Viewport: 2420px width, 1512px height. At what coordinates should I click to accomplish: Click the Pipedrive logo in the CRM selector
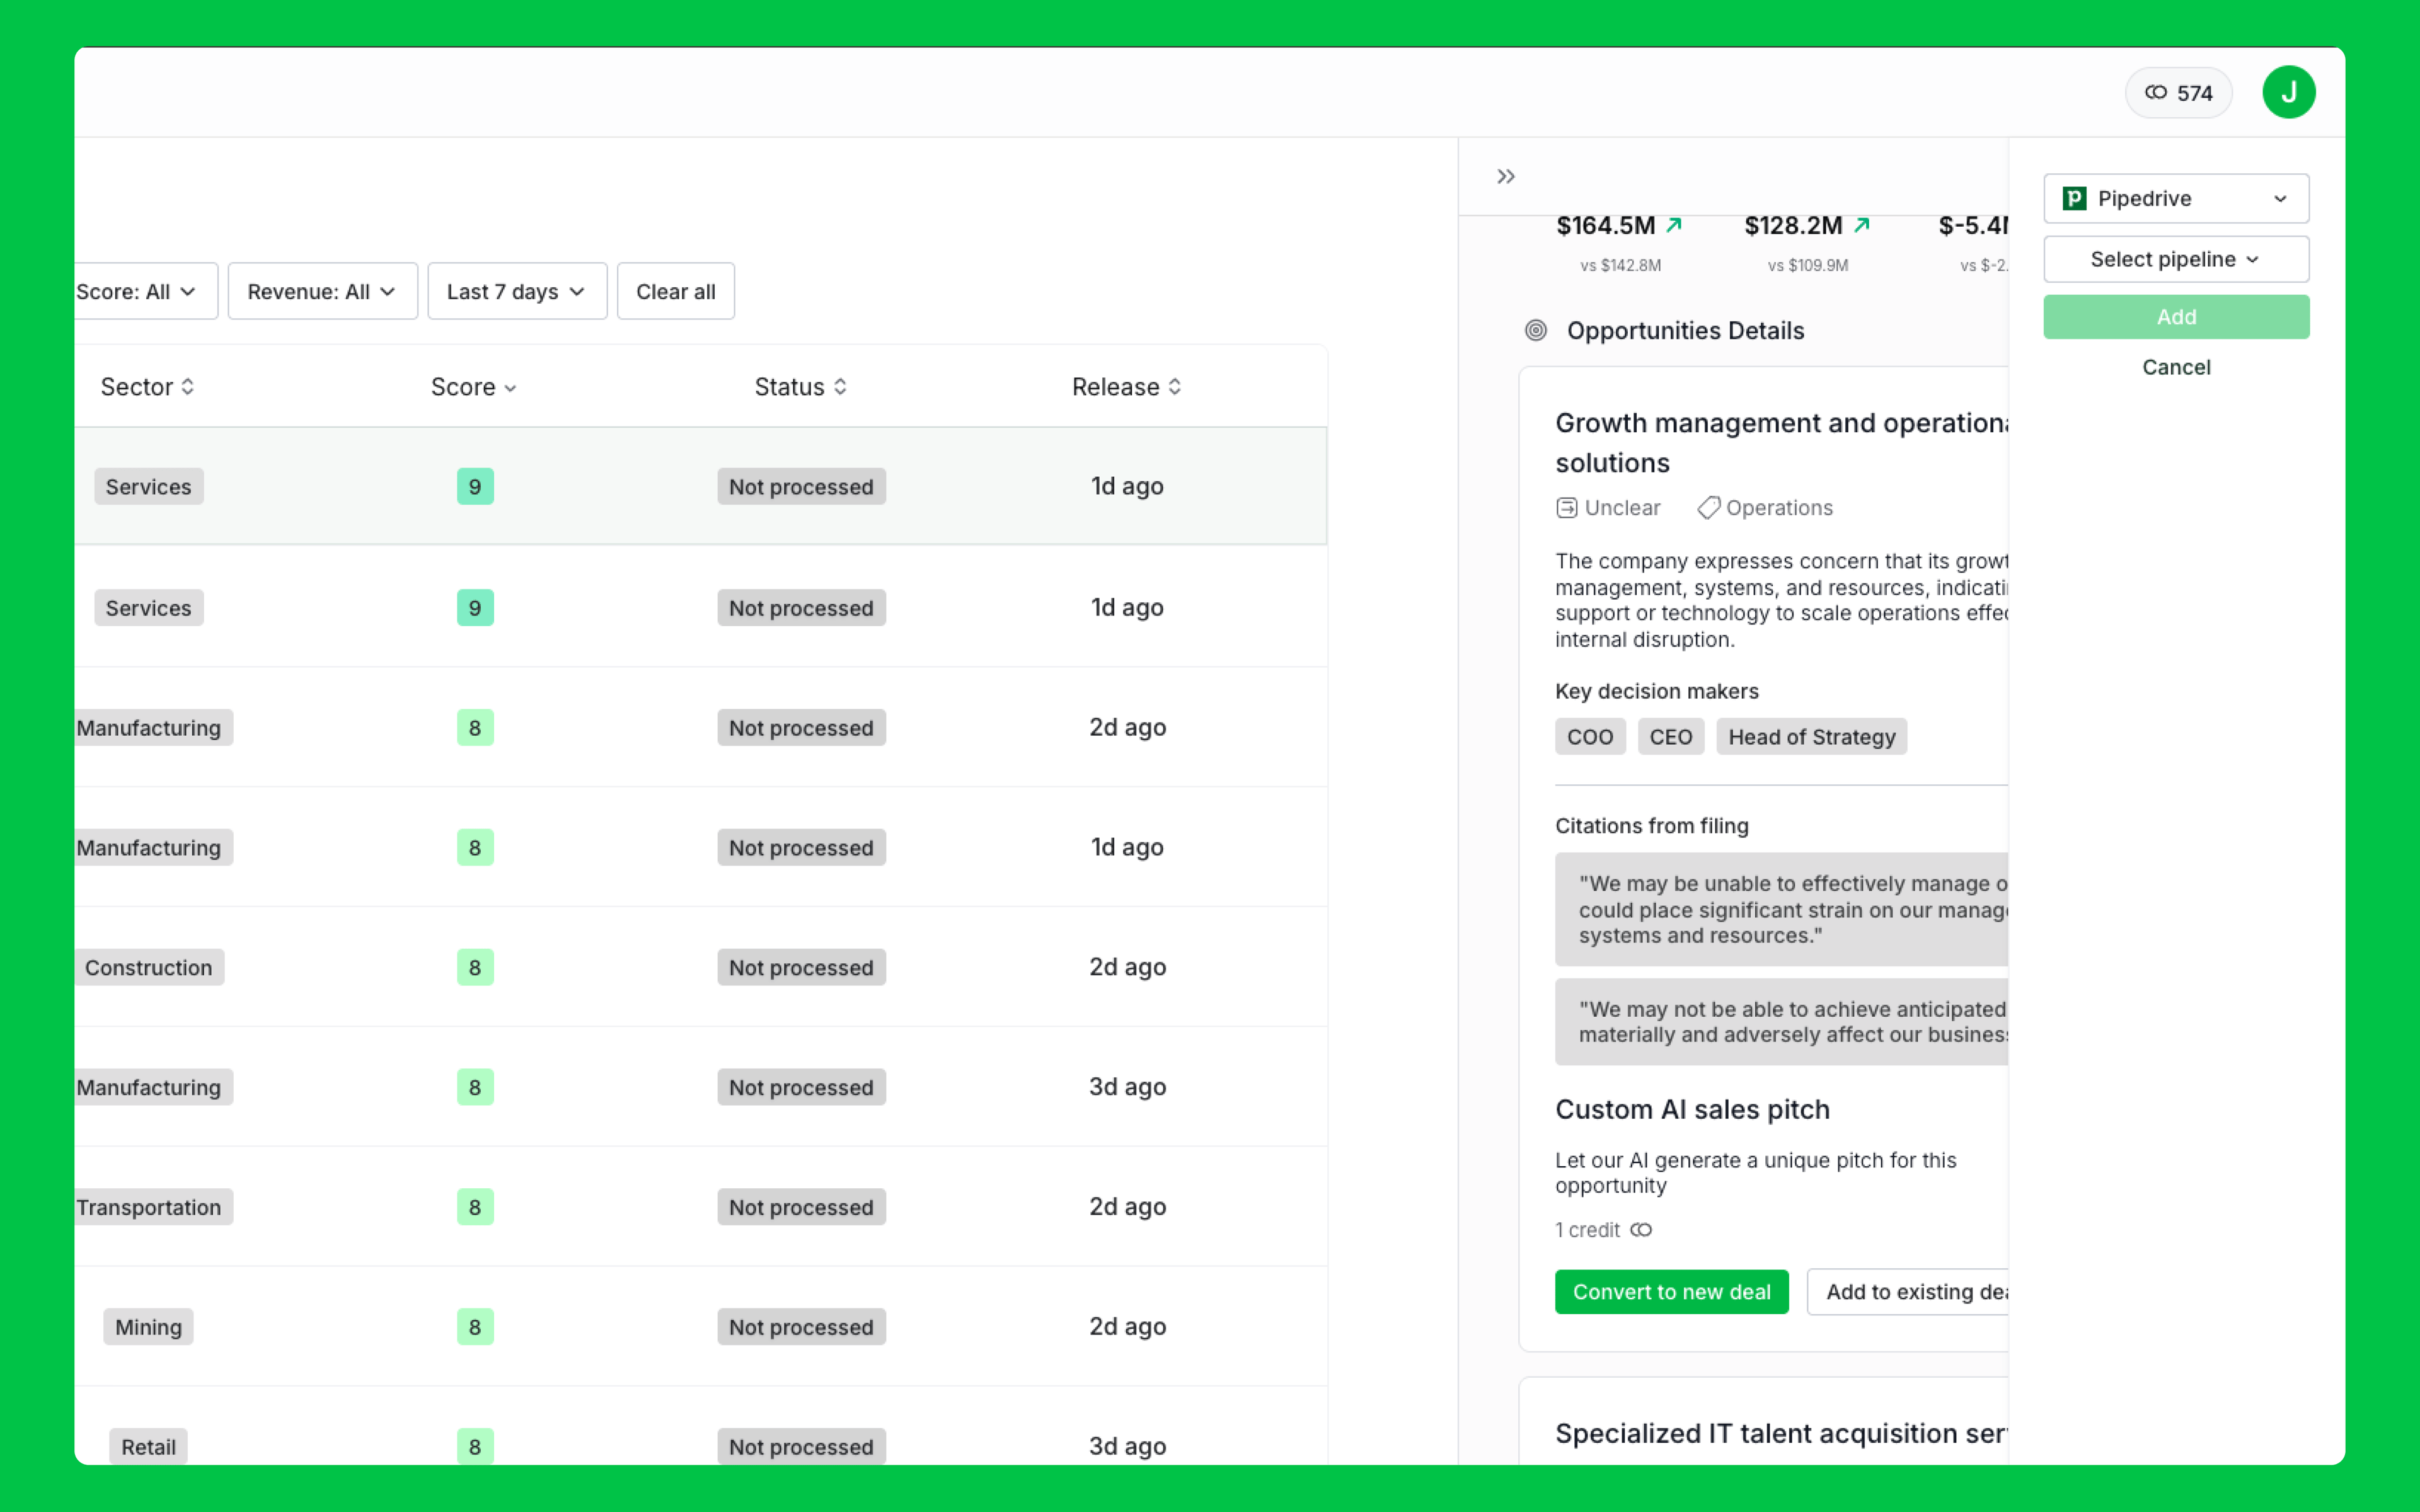pos(2076,198)
